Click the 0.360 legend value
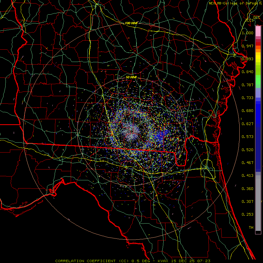263x263 pixels. [248, 188]
